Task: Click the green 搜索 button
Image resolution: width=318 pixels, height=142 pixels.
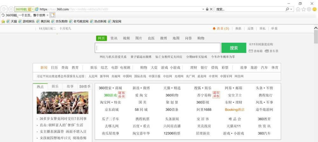Action: click(x=234, y=48)
